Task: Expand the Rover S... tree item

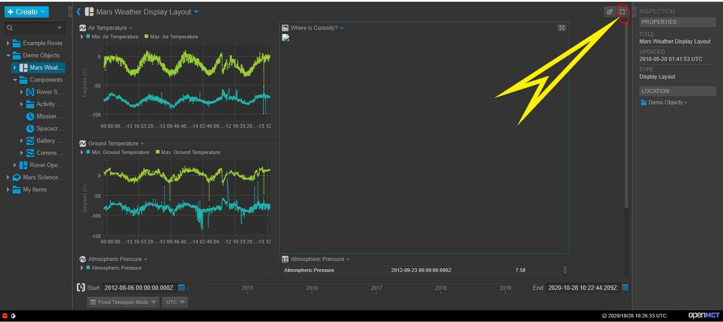Action: click(x=22, y=92)
